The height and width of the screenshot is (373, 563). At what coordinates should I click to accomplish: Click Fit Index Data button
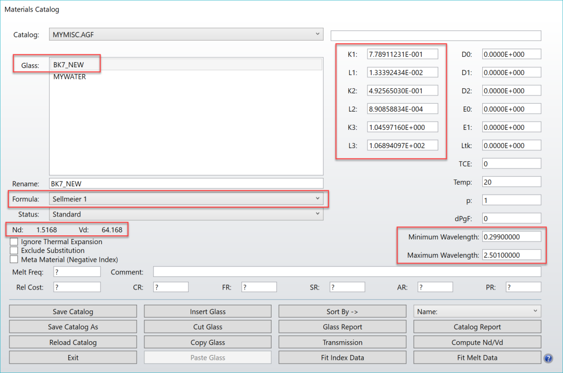click(x=342, y=357)
